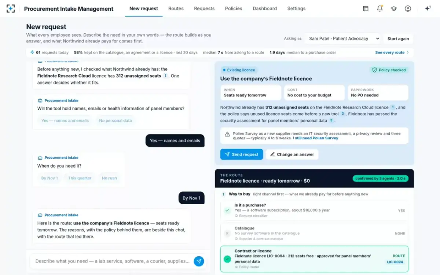Screen dimensions: 440x275
Task: Click the No cost to your budget card
Action: [x=314, y=93]
